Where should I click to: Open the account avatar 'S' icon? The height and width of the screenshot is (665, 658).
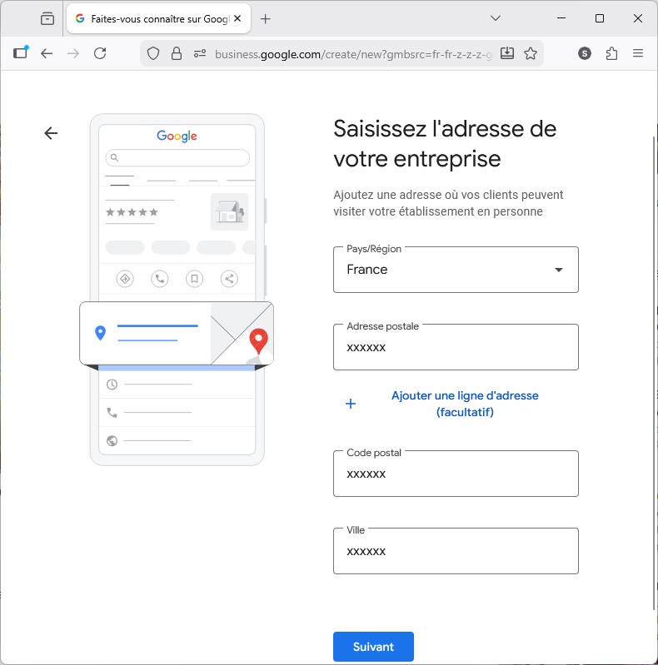[585, 53]
